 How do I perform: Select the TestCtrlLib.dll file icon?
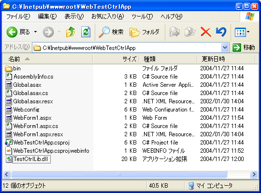click(x=9, y=159)
